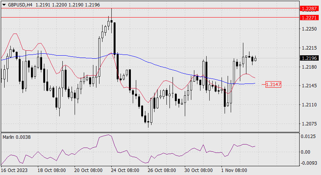The width and height of the screenshot is (321, 175).
Task: Select the 1.2110 price scale value
Action: [310, 104]
